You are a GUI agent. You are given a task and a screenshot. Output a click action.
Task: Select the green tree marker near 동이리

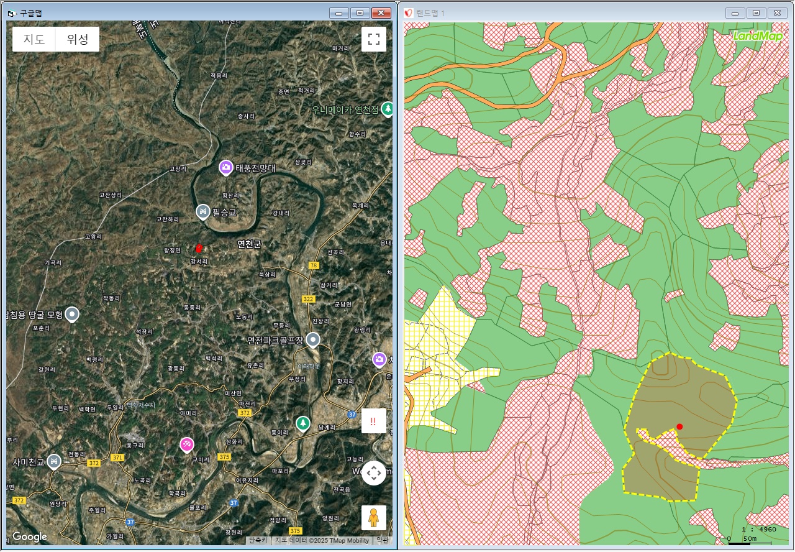pyautogui.click(x=302, y=423)
